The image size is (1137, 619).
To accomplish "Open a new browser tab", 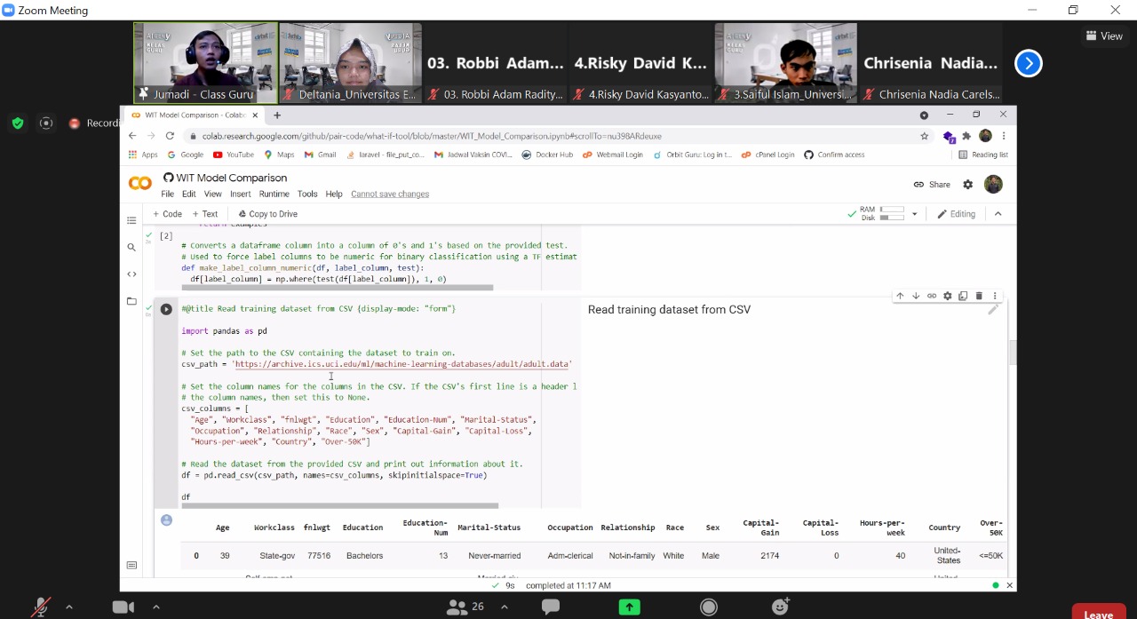I will coord(277,115).
